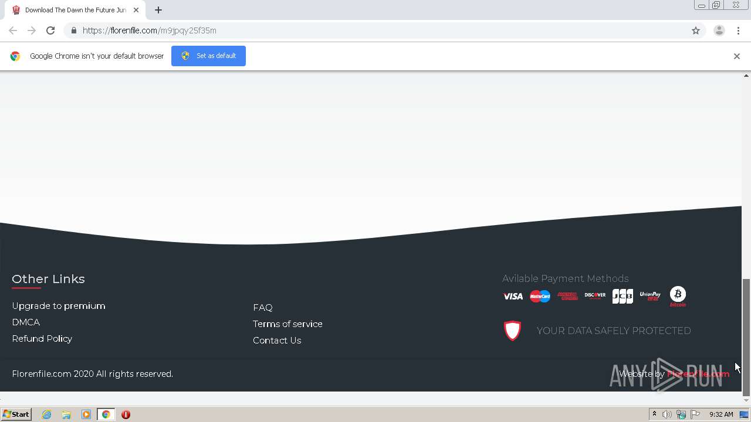Image resolution: width=751 pixels, height=422 pixels.
Task: Click the 9:32 AM taskbar clock
Action: click(721, 414)
